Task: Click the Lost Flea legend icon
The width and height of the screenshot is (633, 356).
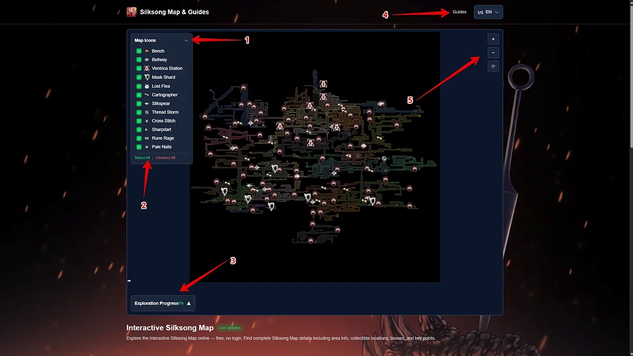Action: point(147,86)
